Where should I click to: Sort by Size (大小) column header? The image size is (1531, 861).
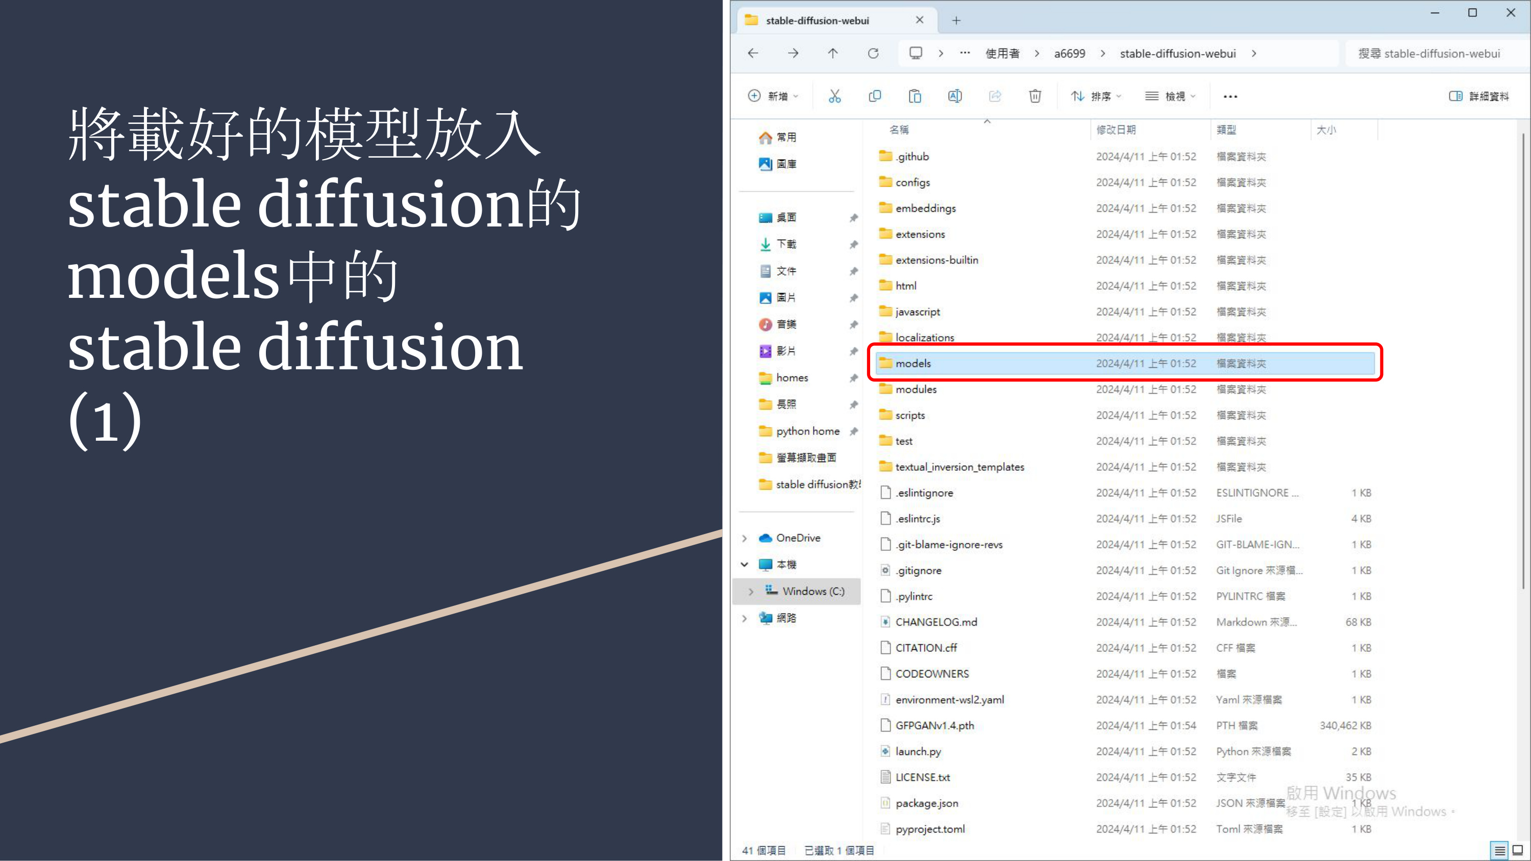(1326, 130)
